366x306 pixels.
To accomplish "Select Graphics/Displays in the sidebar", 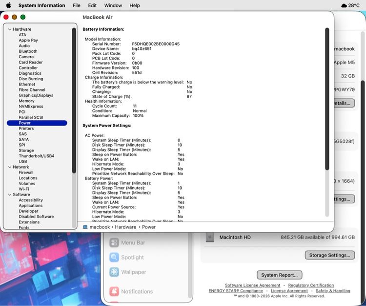I will (x=36, y=95).
